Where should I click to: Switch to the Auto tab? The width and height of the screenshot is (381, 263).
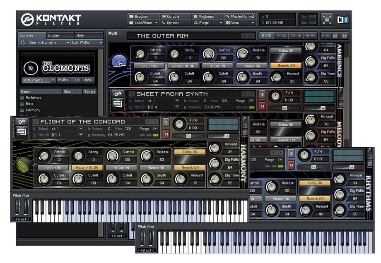click(89, 36)
